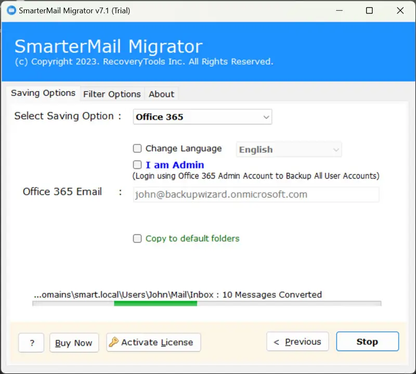Maximize the SmarterMail Migrator window
The image size is (416, 374).
tap(369, 10)
